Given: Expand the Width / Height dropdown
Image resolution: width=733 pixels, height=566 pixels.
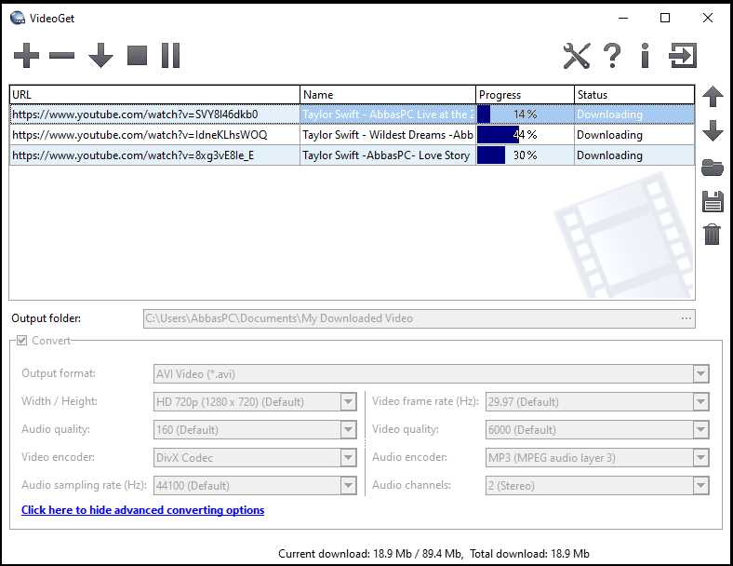Looking at the screenshot, I should (348, 402).
